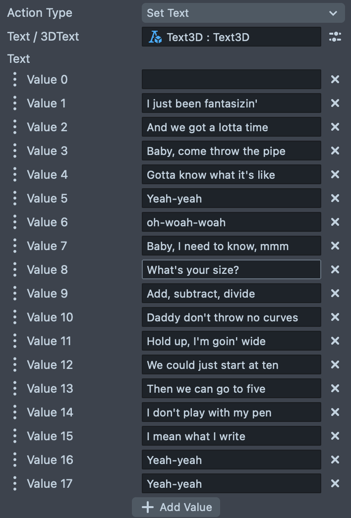Focus the empty Value 0 text field
This screenshot has height=518, width=351.
click(x=231, y=79)
